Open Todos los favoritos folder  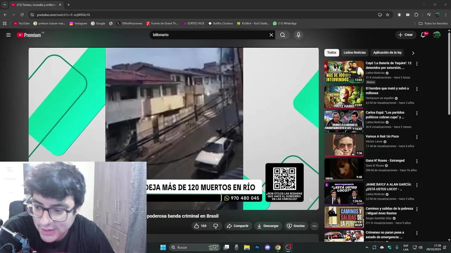pos(433,24)
